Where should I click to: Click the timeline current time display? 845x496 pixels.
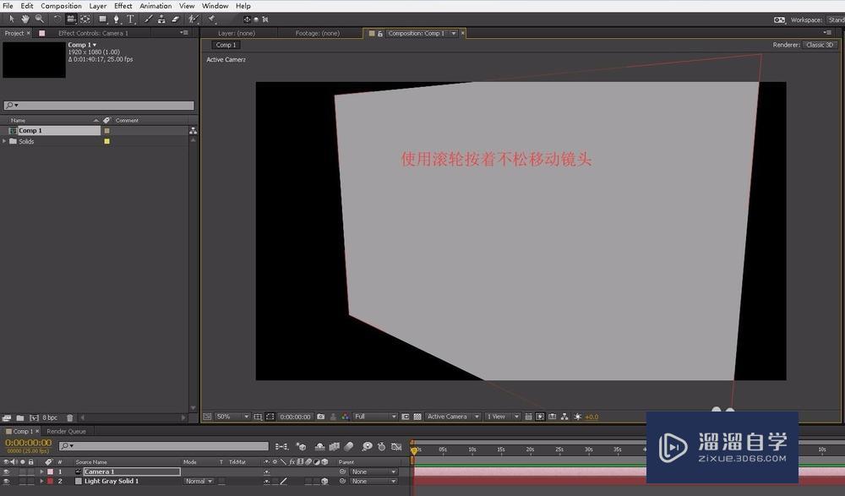click(x=29, y=443)
